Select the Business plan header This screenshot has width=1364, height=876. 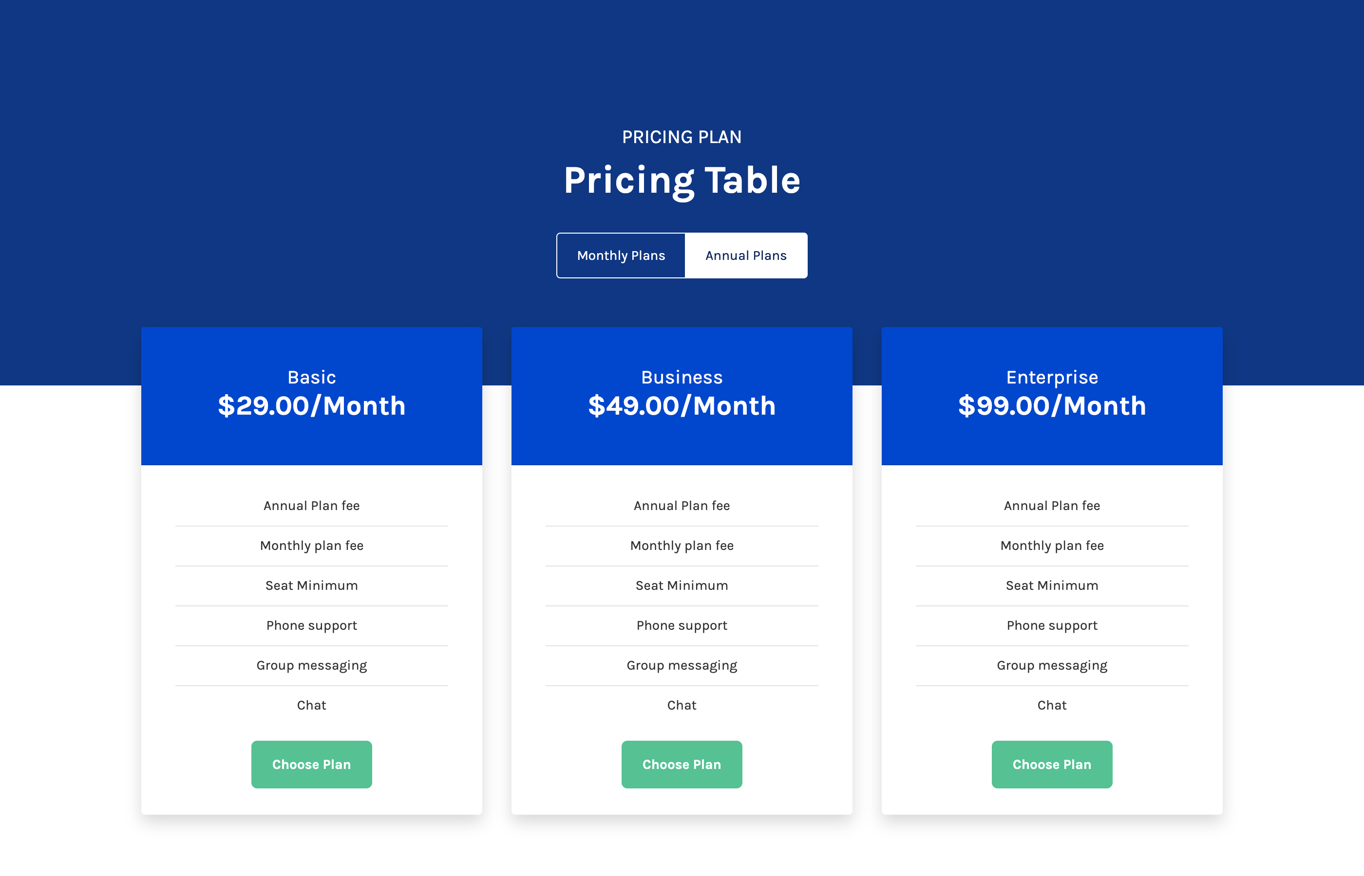pyautogui.click(x=682, y=377)
